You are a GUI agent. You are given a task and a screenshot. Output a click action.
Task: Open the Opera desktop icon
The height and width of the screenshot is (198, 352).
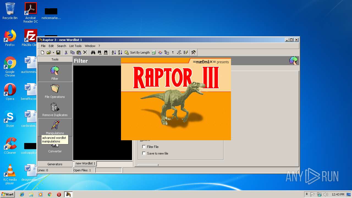[10, 92]
